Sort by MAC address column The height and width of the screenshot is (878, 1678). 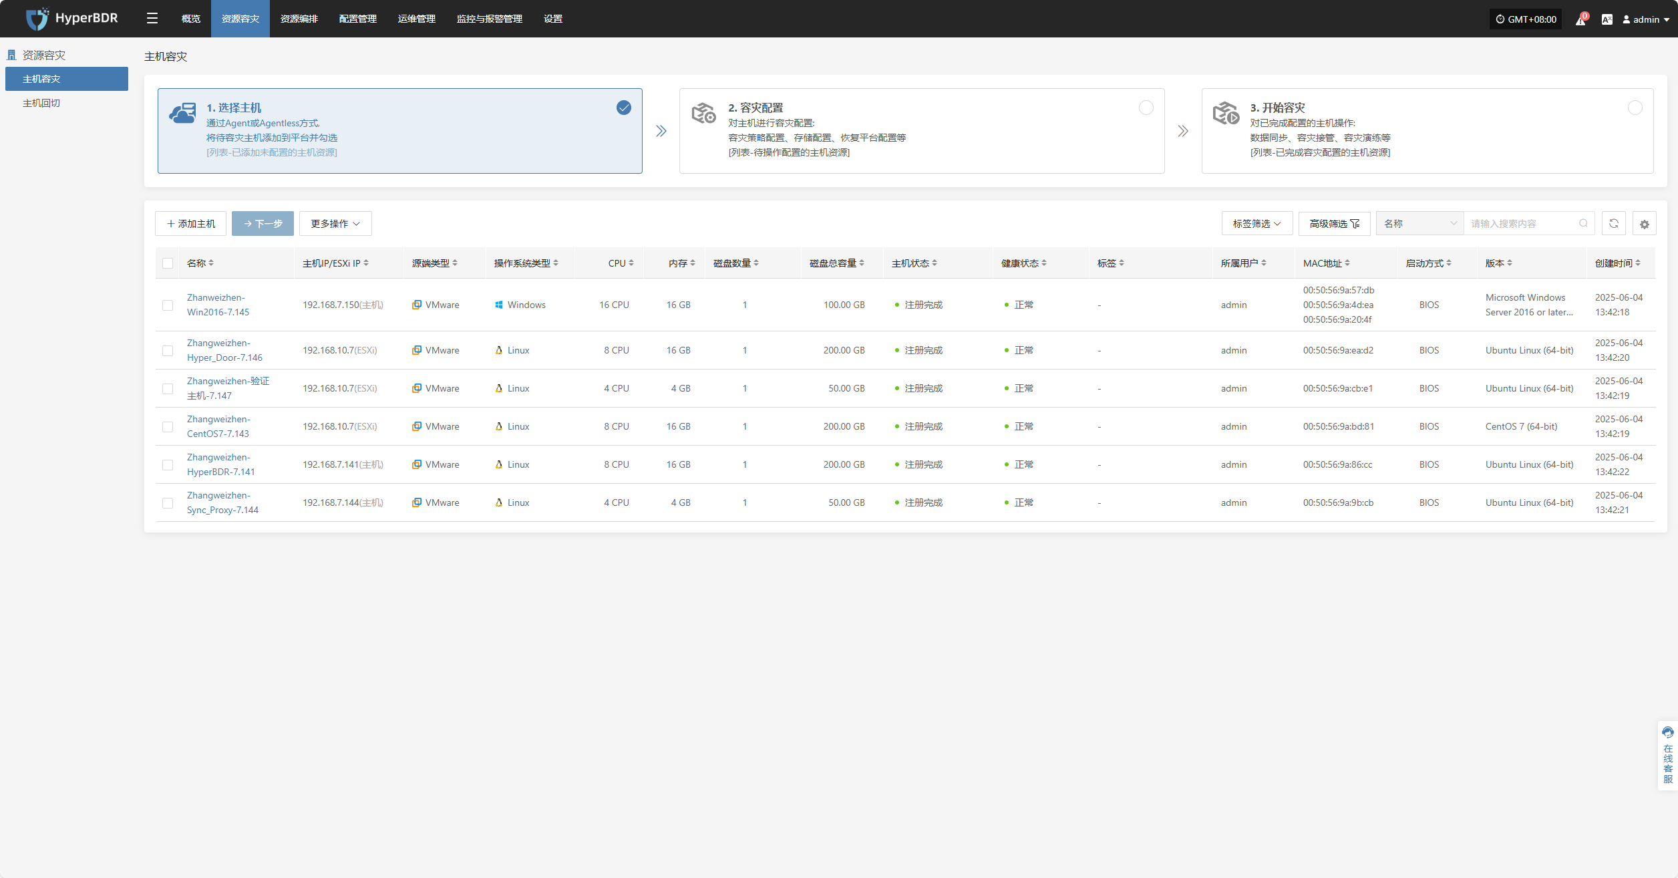[1347, 263]
